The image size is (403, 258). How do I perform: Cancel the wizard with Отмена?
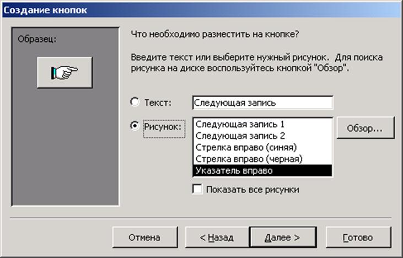(x=145, y=237)
